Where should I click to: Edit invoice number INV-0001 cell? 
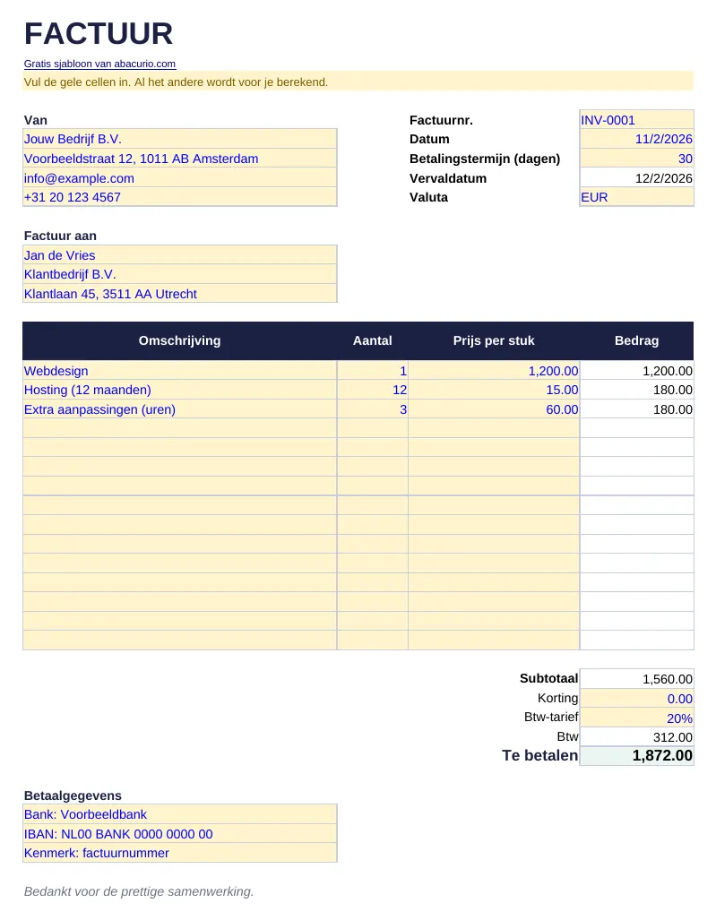point(637,120)
